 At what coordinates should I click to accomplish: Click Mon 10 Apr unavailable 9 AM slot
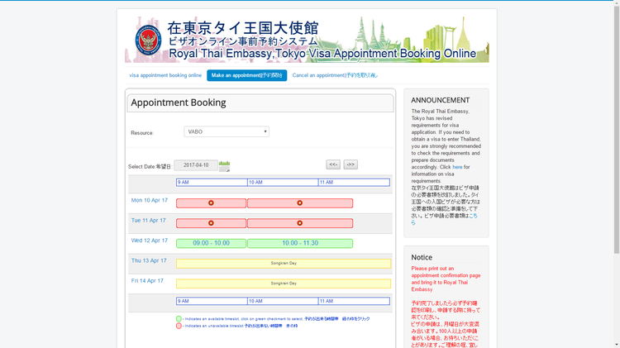211,203
